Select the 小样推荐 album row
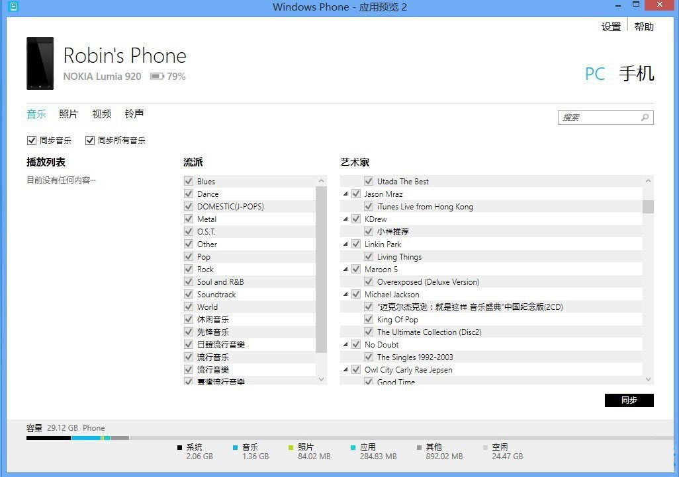 coord(491,231)
